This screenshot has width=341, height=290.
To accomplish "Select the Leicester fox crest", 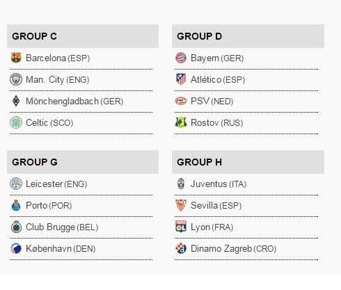I will [16, 184].
